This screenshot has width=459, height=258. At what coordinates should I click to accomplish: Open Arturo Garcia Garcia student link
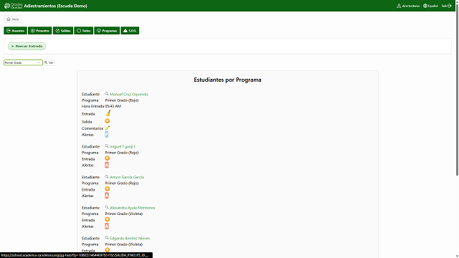click(x=127, y=177)
